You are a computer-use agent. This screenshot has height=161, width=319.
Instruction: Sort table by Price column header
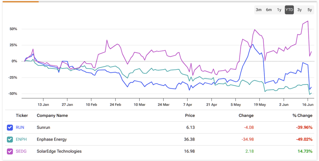coord(190,116)
